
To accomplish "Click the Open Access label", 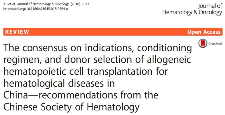I will click(x=204, y=32).
